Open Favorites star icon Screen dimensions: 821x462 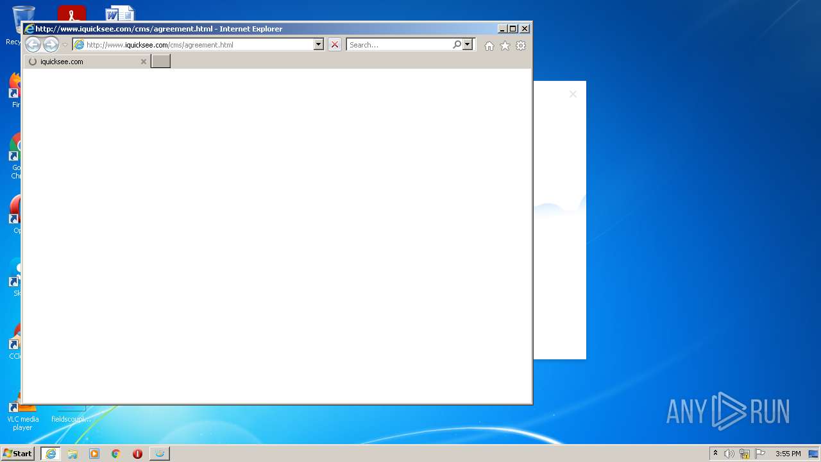(505, 46)
